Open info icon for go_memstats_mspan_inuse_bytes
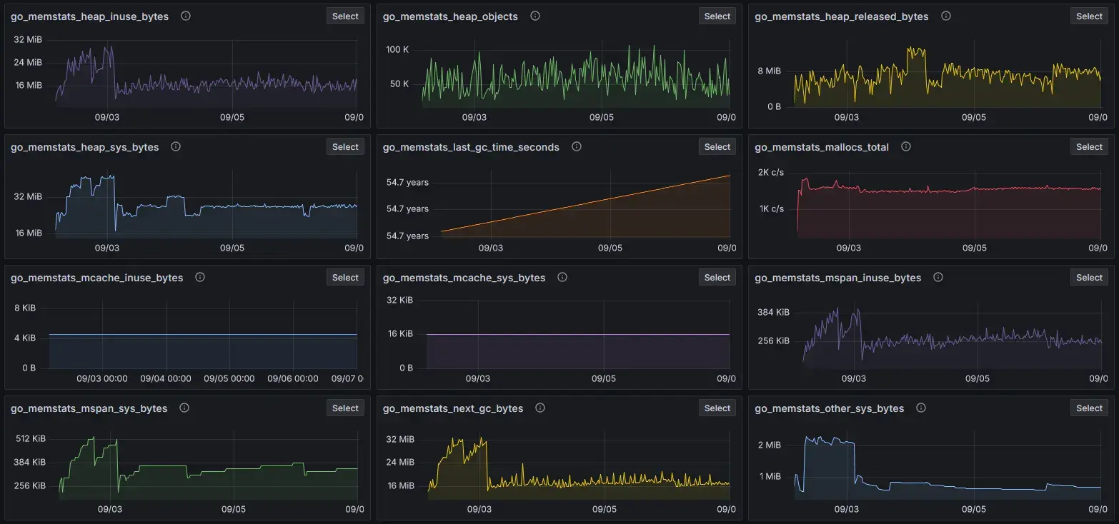The image size is (1119, 524). (938, 277)
